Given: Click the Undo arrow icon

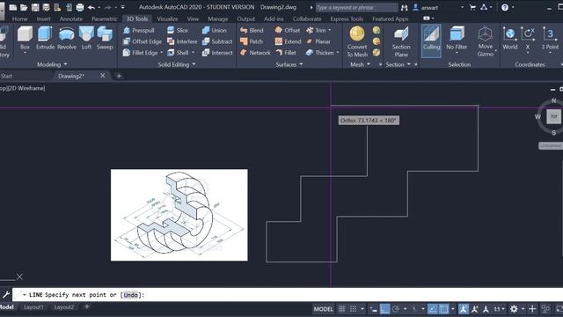Looking at the screenshot, I should tap(91, 7).
